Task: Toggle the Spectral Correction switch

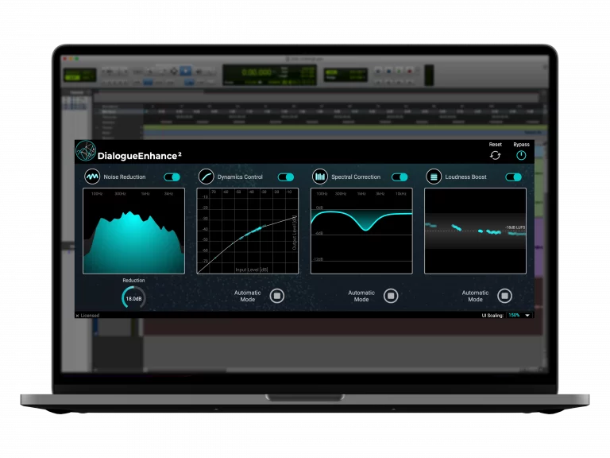Action: pyautogui.click(x=400, y=177)
